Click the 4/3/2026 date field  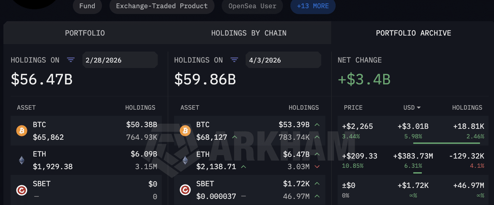point(283,60)
